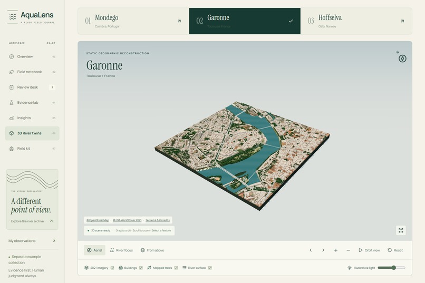Click the Review desk badge showing 3
The height and width of the screenshot is (283, 425).
click(52, 87)
